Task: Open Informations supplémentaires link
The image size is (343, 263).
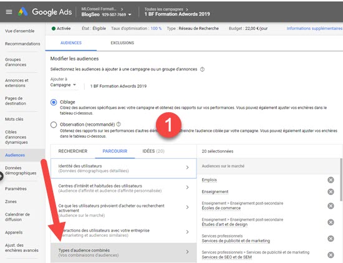Action: [x=314, y=29]
